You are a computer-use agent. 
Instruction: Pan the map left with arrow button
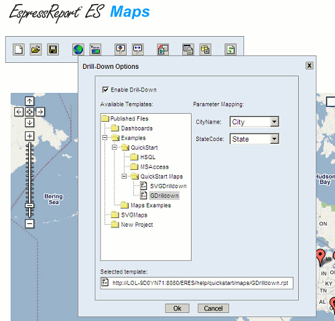pos(19,112)
